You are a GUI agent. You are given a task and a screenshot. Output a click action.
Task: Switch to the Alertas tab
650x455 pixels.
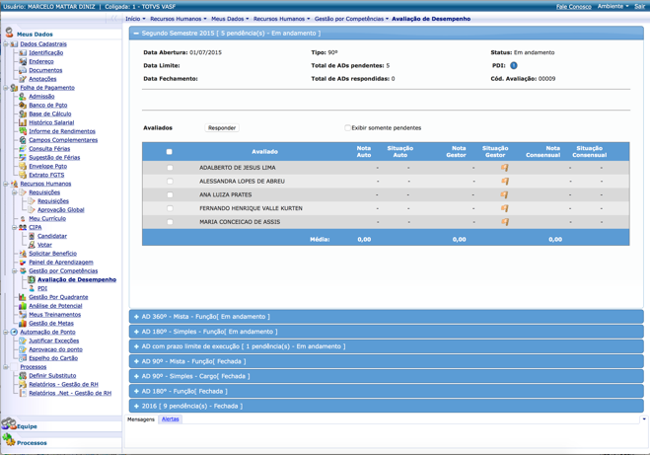170,419
